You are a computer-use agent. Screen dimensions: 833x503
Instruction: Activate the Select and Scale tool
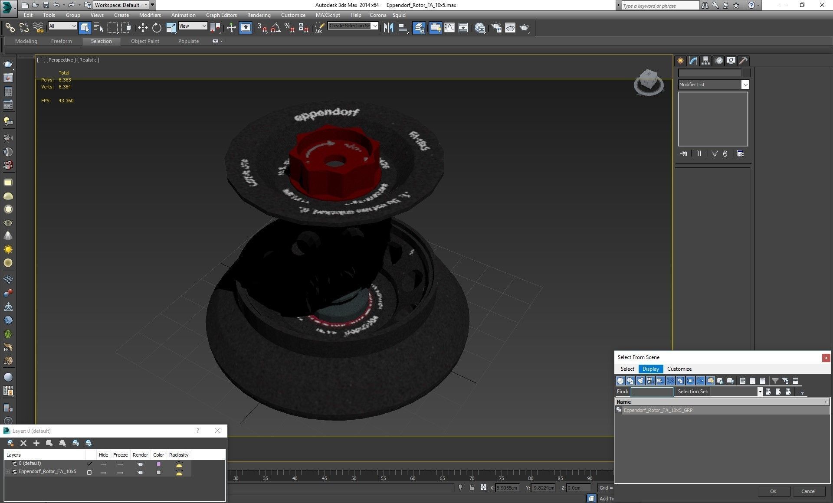click(171, 28)
